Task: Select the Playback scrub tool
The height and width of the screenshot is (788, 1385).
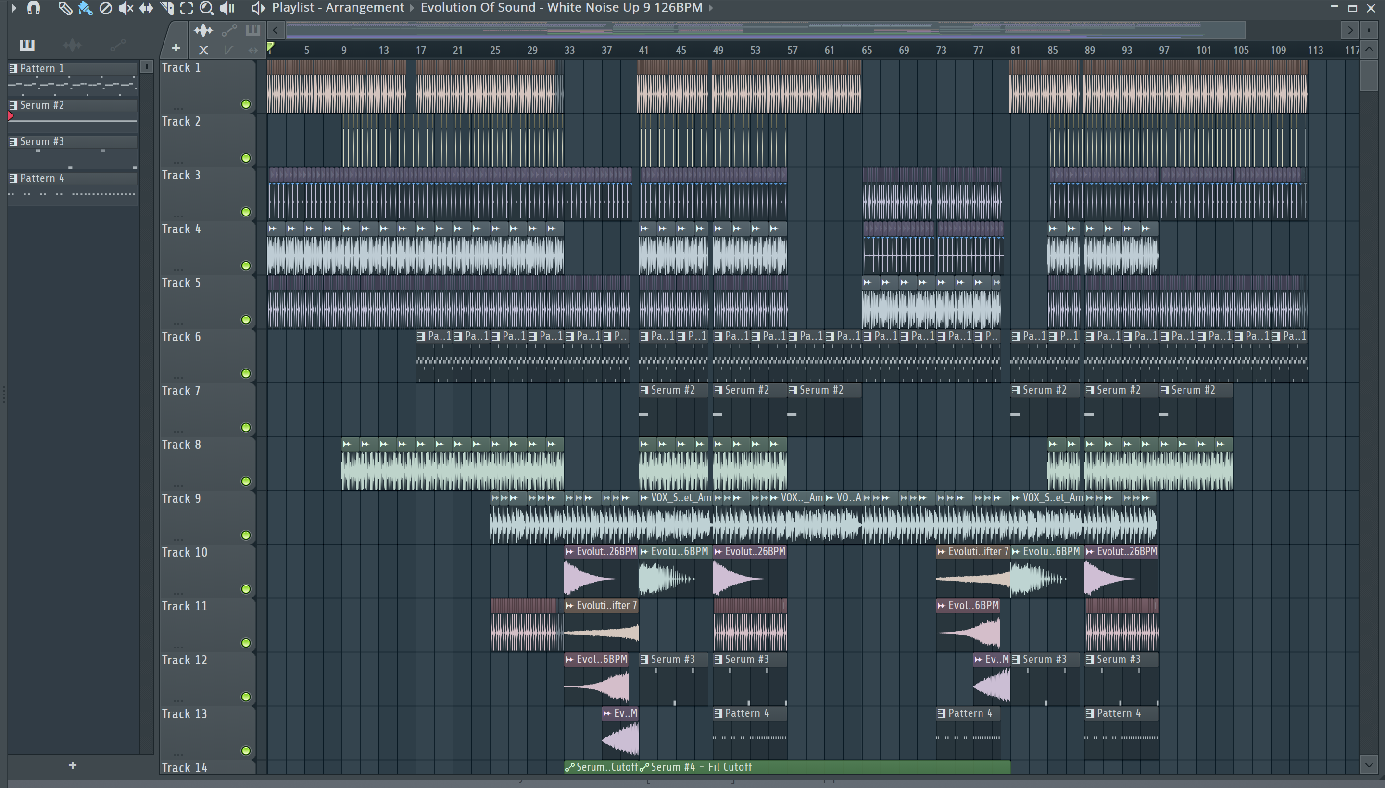Action: point(227,8)
